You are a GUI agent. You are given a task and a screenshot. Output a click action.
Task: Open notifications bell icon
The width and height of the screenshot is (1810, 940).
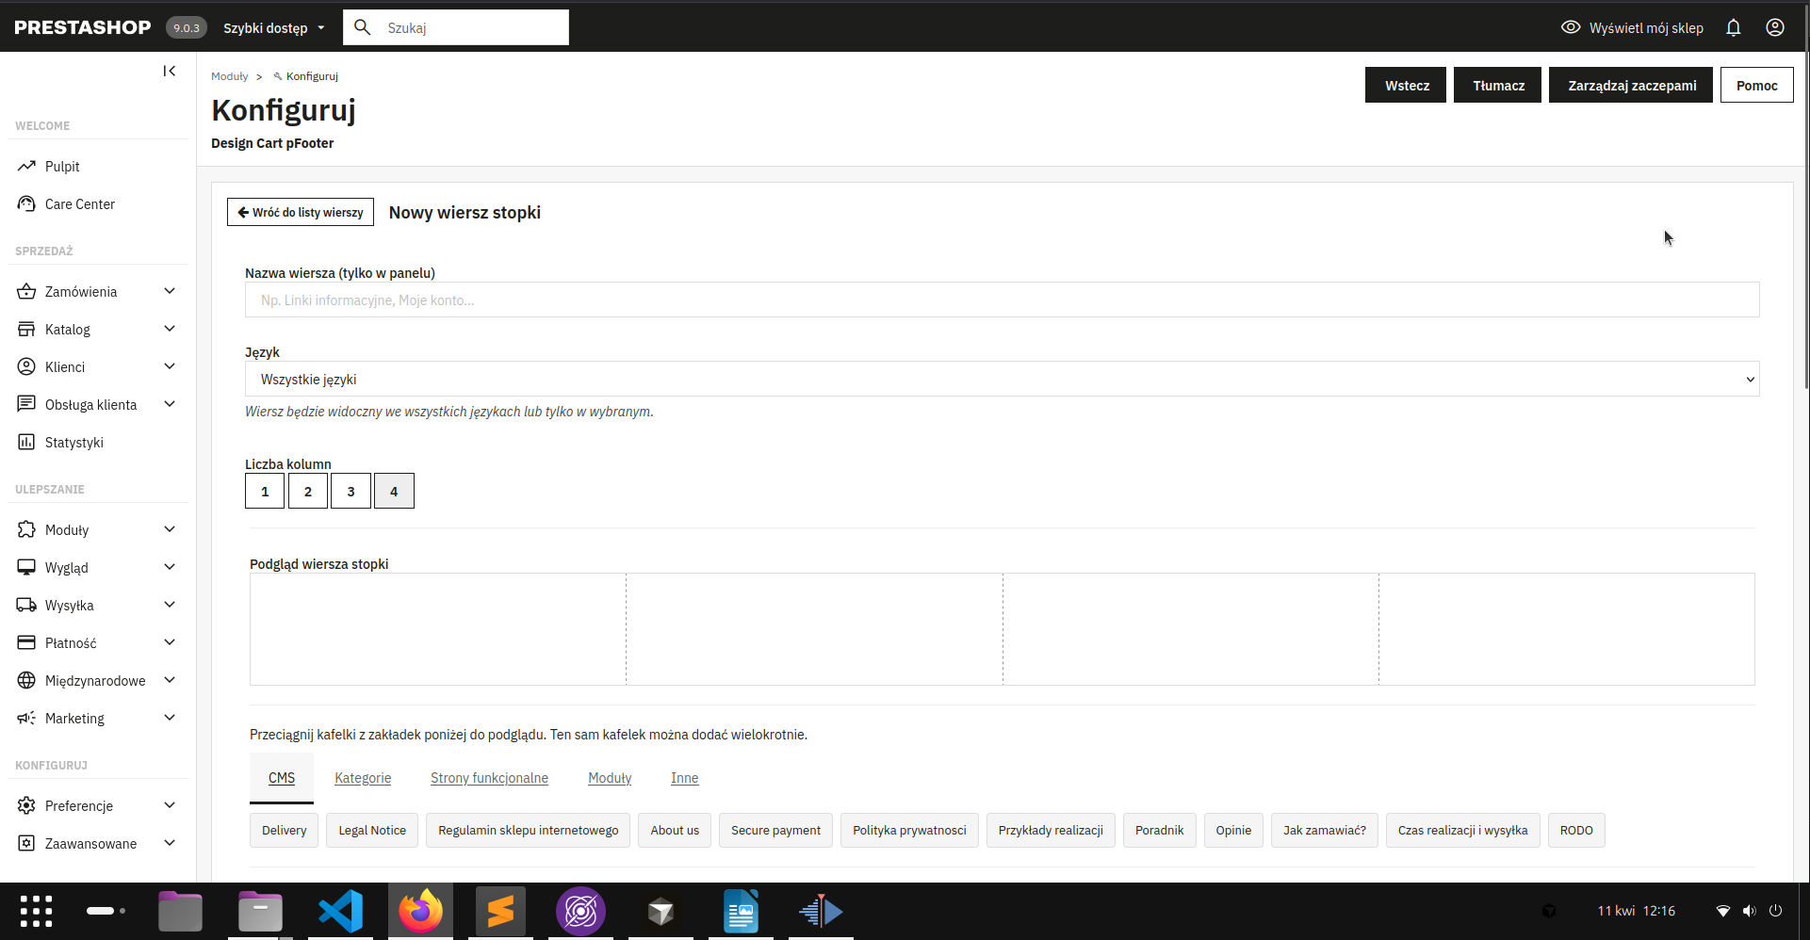(x=1733, y=27)
